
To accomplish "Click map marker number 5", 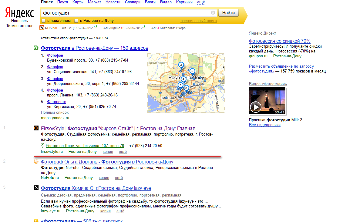I will click(192, 71).
